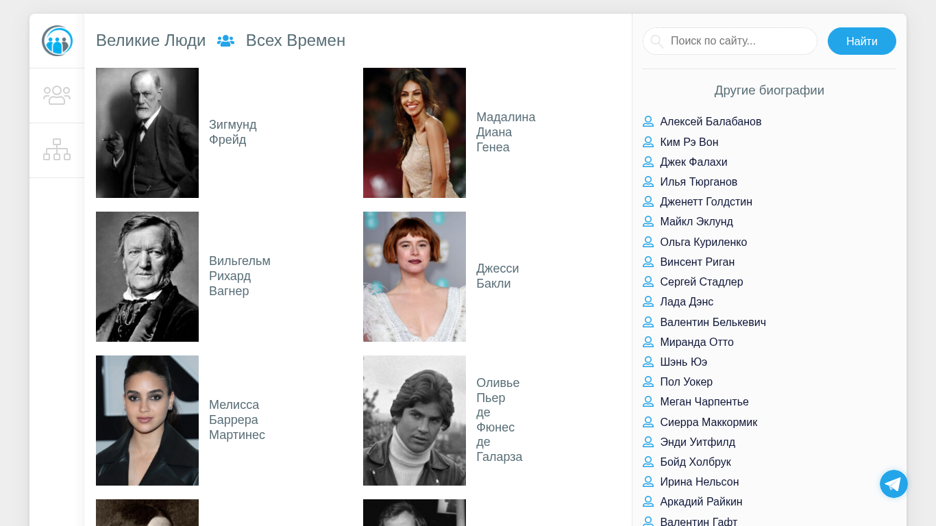
Task: Open the hierarchy sitemap sidebar icon
Action: click(57, 149)
